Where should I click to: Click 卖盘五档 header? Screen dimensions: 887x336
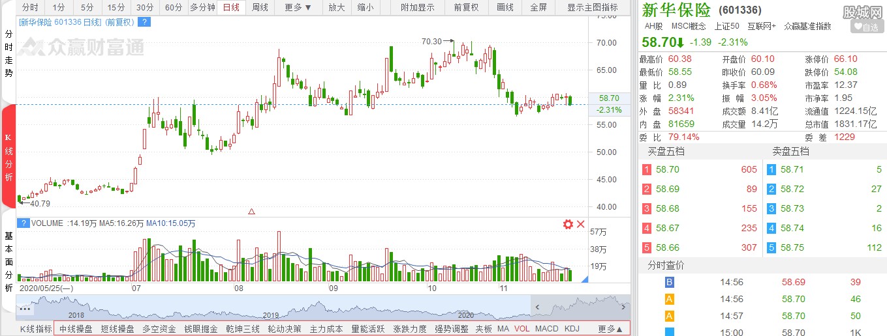(x=791, y=151)
